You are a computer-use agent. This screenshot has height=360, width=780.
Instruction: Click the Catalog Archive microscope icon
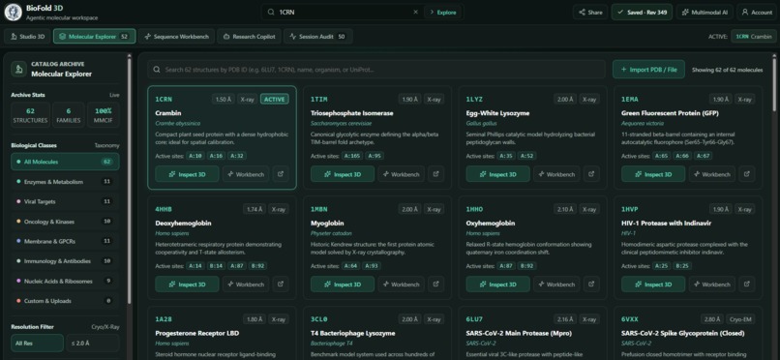(x=19, y=69)
